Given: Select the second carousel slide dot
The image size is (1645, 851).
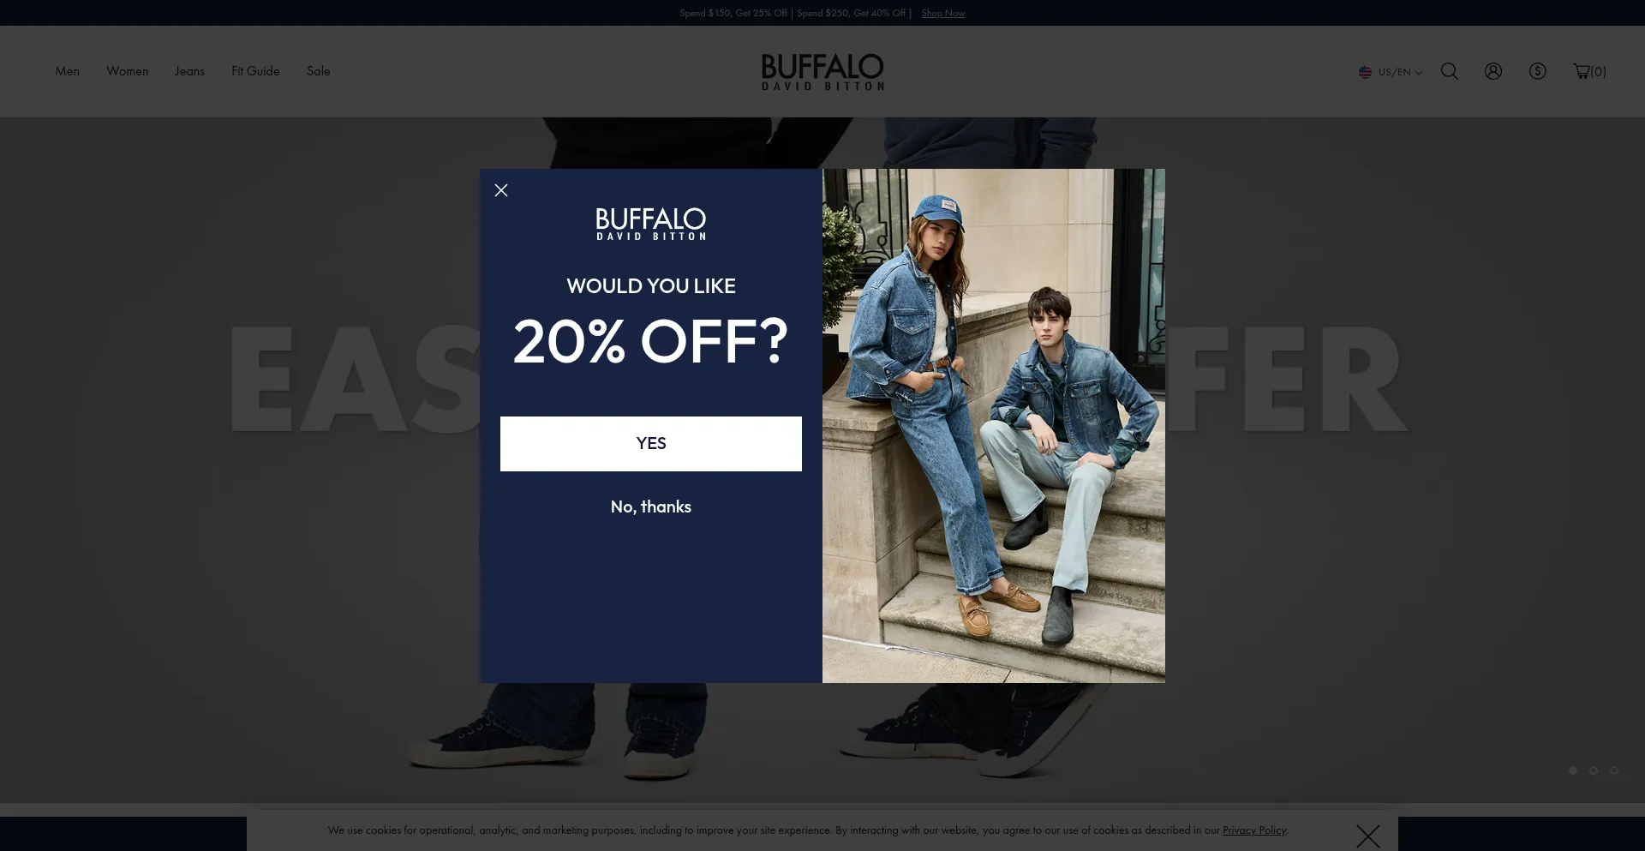Looking at the screenshot, I should click(x=1594, y=770).
